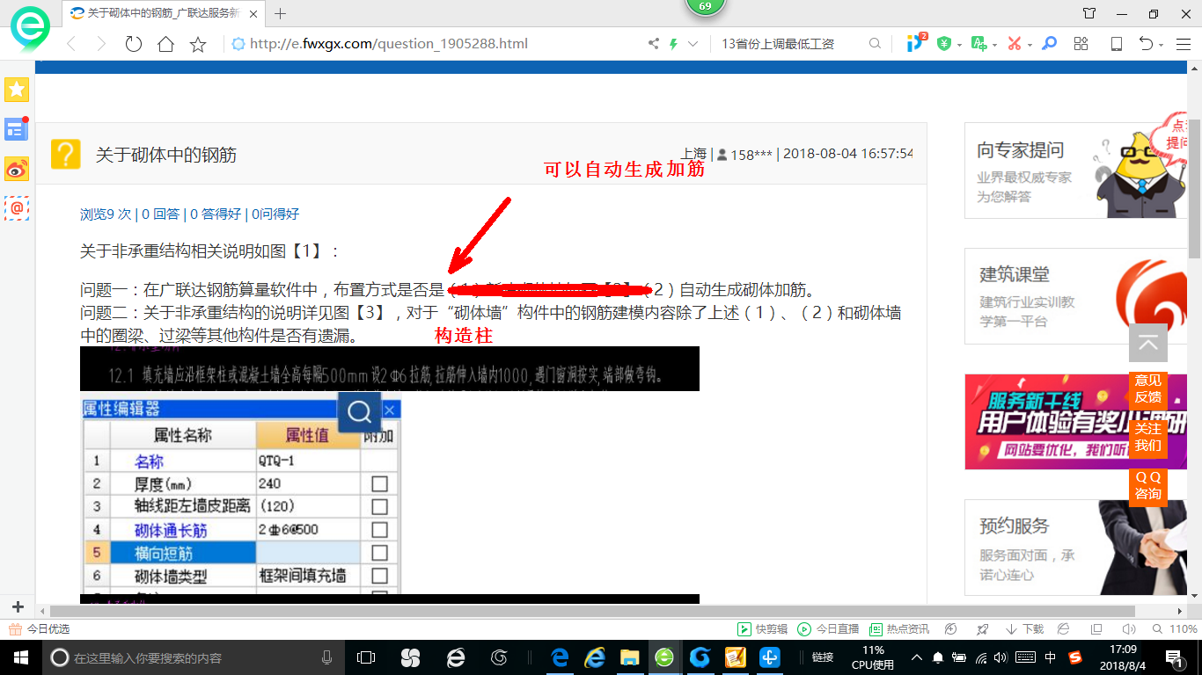The height and width of the screenshot is (675, 1202).
Task: Tick the 轴线距左墙皮距离 row 附加 checkbox
Action: click(x=379, y=506)
